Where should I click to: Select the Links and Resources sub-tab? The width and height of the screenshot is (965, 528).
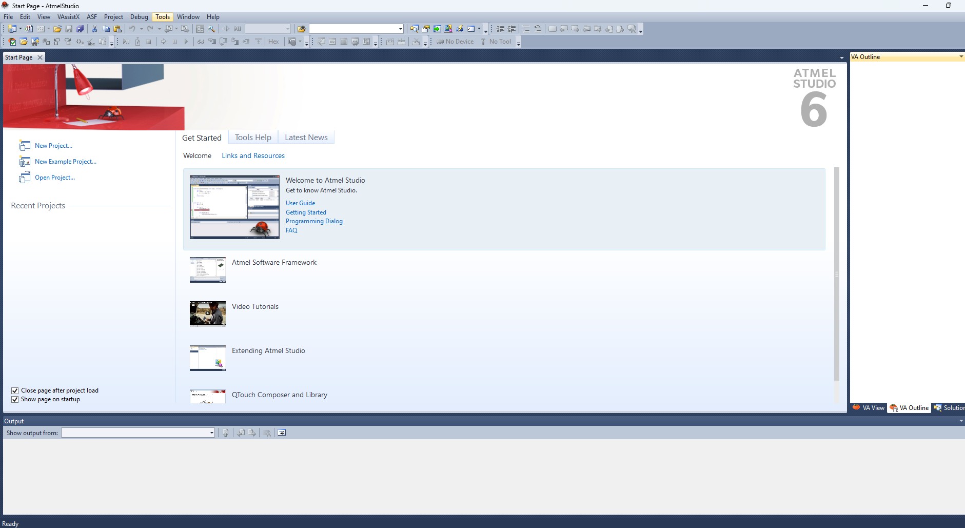(253, 155)
